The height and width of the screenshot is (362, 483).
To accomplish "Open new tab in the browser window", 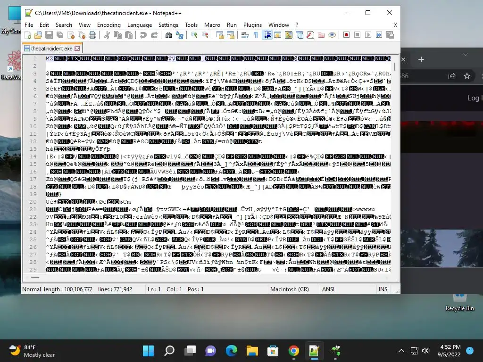I will coord(421,59).
